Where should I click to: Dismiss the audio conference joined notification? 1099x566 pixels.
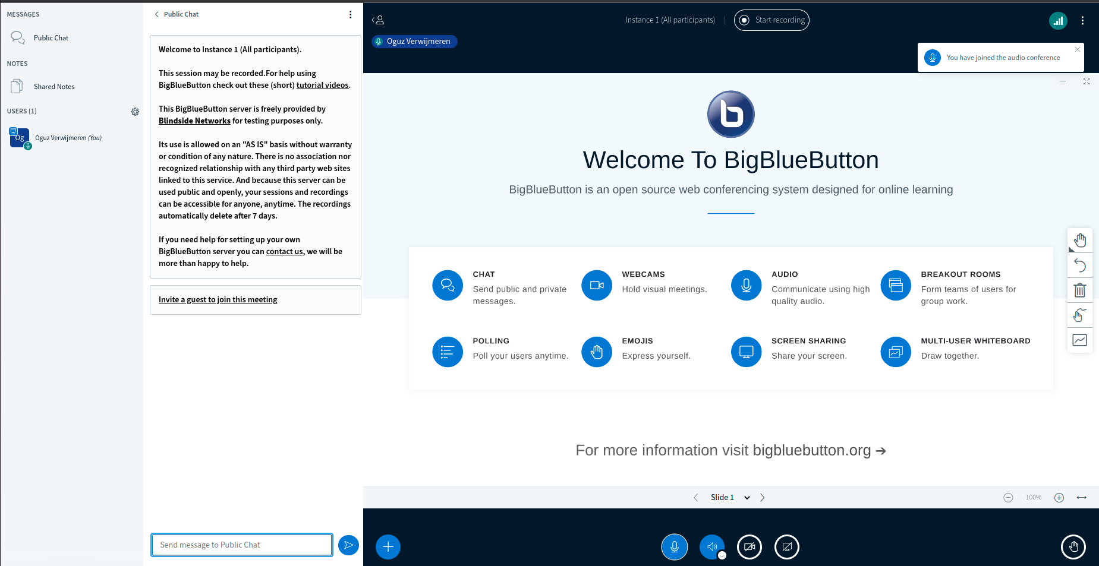pos(1077,49)
